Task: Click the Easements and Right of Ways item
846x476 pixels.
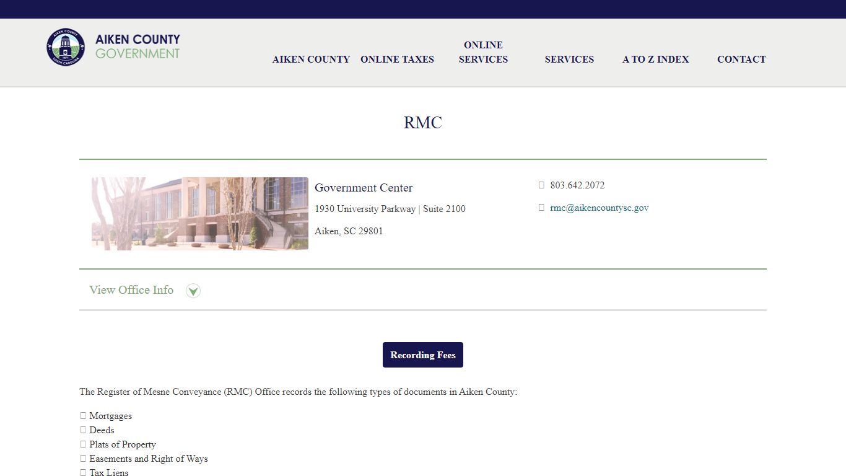Action: 149,459
